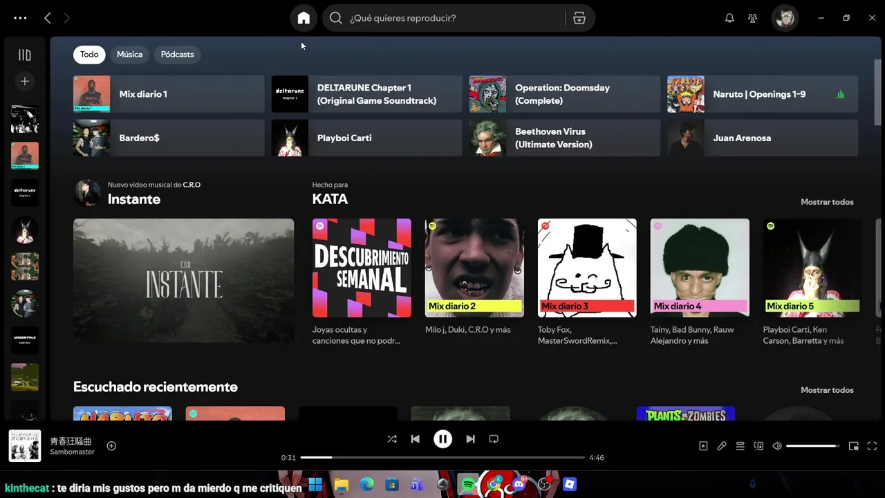Viewport: 885px width, 498px height.
Task: Open Mix diario 1 in library sidebar
Action: pyautogui.click(x=25, y=156)
